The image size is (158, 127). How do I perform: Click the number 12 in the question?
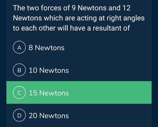click(126, 8)
